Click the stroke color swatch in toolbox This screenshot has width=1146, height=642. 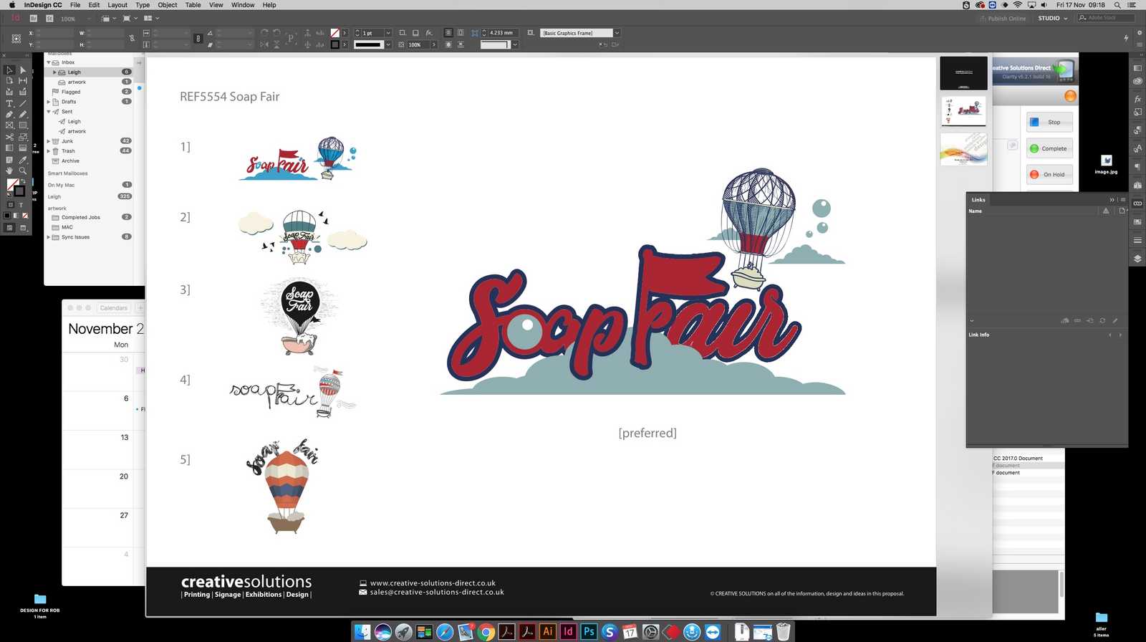click(x=19, y=191)
